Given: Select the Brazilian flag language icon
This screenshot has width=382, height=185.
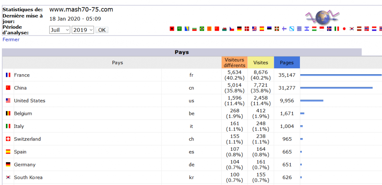Looking at the screenshot, I should pos(202,29).
